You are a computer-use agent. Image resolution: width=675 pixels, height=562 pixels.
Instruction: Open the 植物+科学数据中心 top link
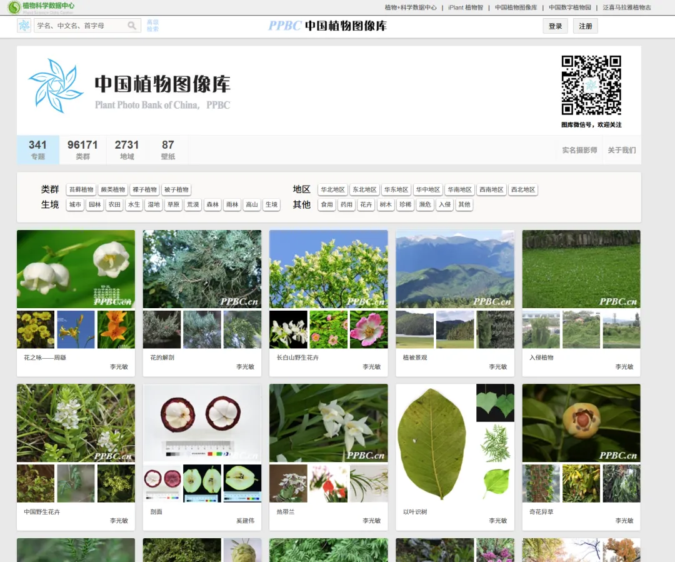pyautogui.click(x=411, y=8)
